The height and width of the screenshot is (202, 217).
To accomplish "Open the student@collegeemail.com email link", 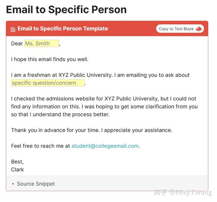I will click(x=105, y=146).
